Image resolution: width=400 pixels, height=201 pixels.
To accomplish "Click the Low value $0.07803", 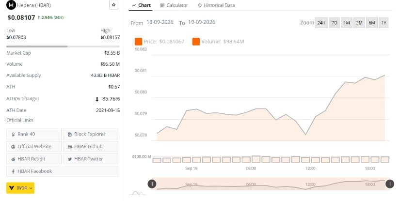I will click(16, 37).
